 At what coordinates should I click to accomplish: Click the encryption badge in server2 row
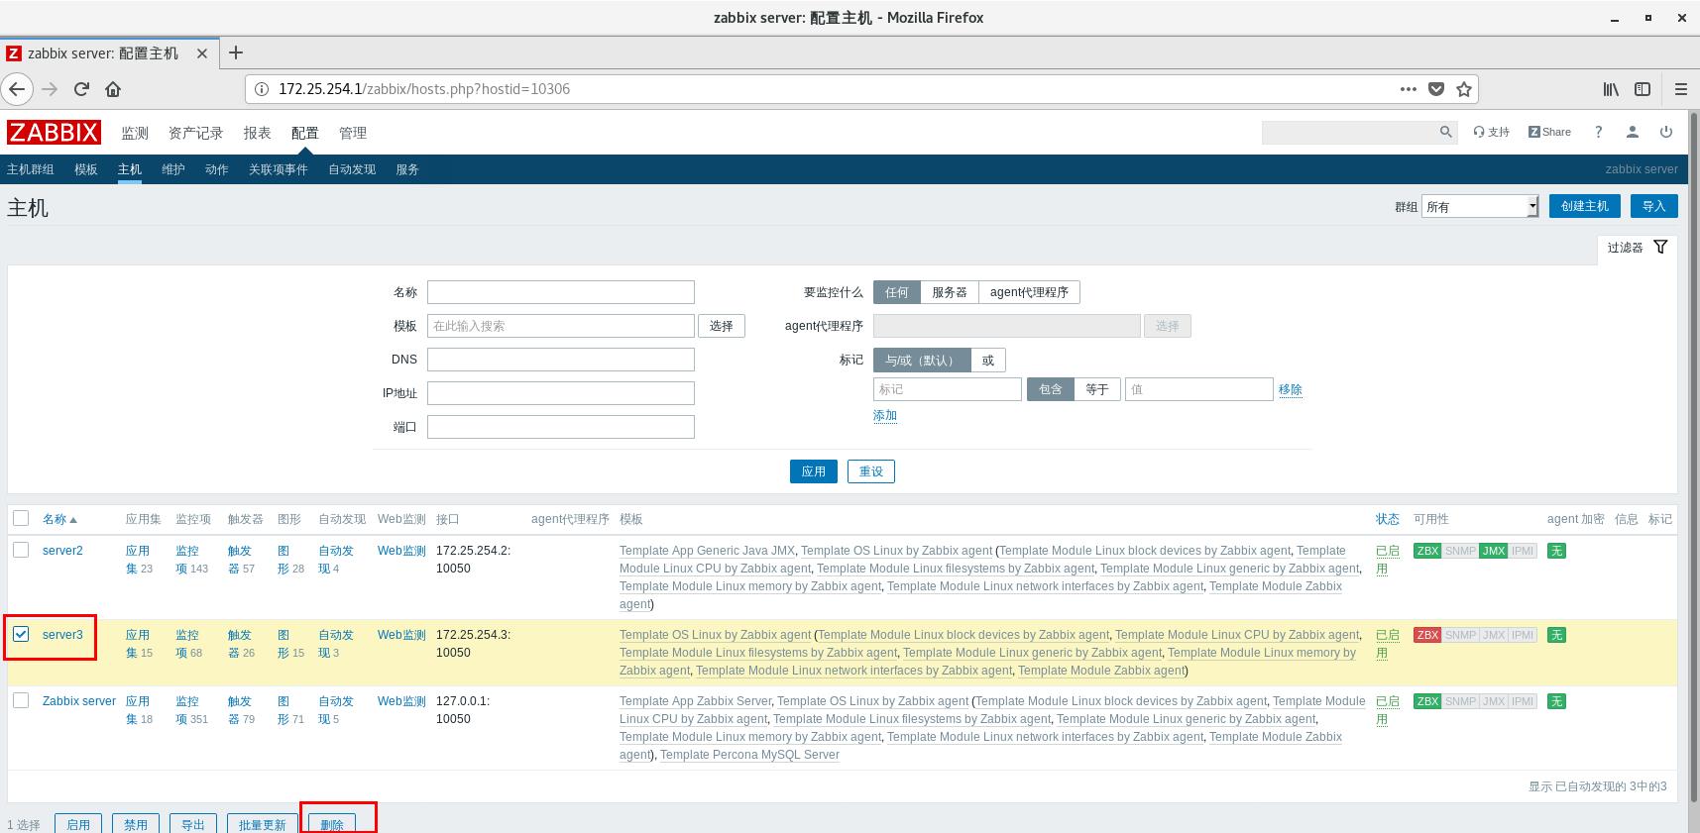tap(1556, 551)
